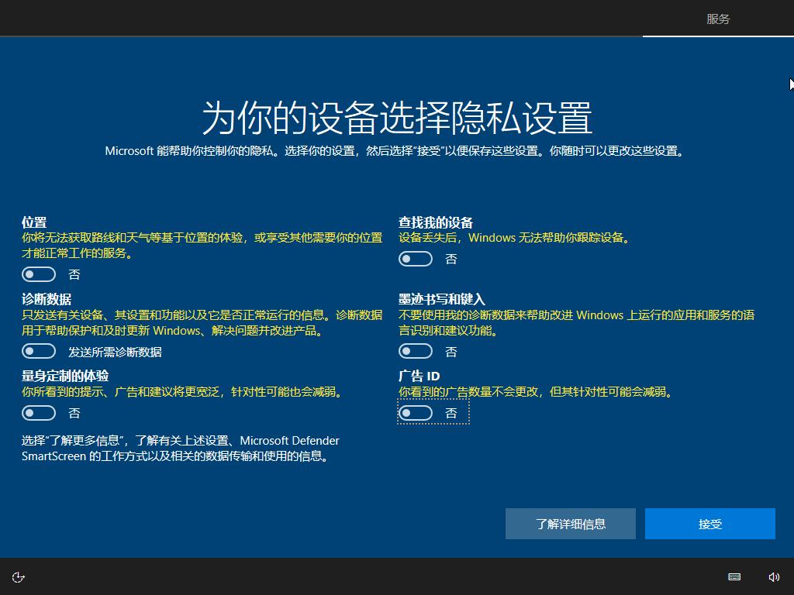Enable the 诊断数据 diagnostics toggle

pos(39,352)
